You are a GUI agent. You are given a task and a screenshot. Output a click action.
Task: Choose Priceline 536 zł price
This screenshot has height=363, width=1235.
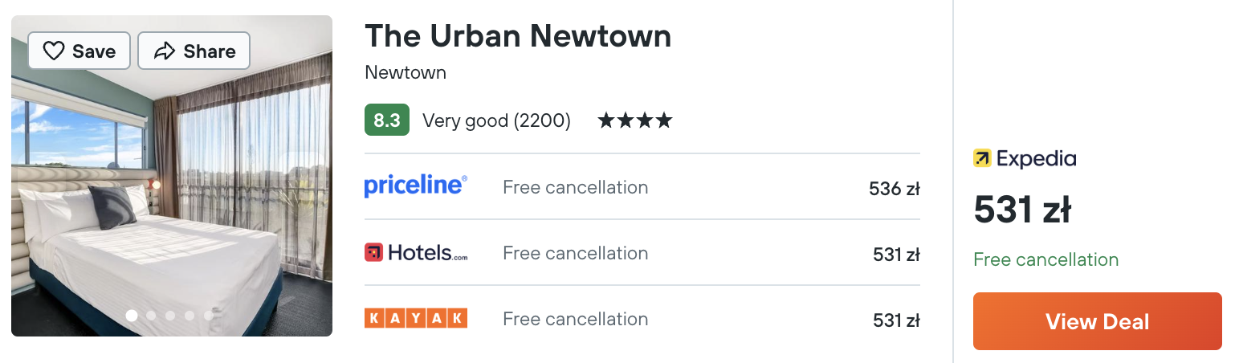(895, 190)
